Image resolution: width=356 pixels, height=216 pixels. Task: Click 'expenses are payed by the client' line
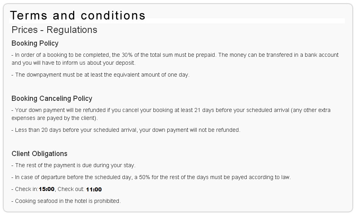(x=54, y=118)
